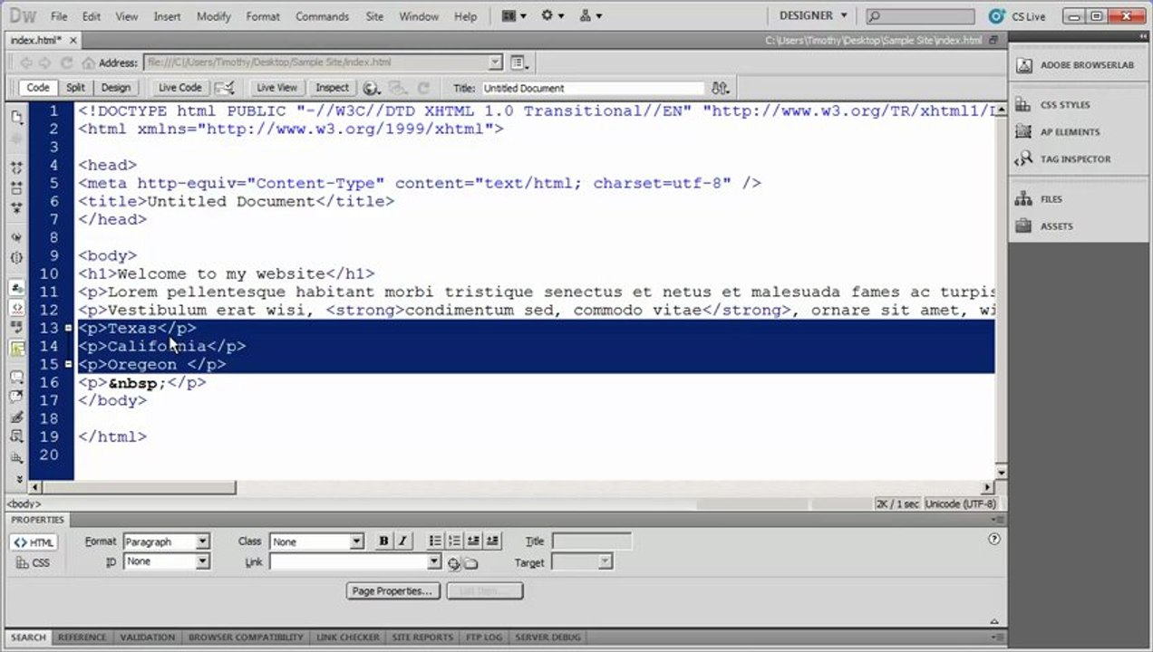Open the File menu
Screen dimensions: 1153x652
pyautogui.click(x=59, y=16)
